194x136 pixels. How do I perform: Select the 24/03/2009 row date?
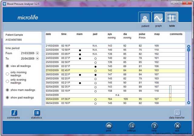pos(52,58)
